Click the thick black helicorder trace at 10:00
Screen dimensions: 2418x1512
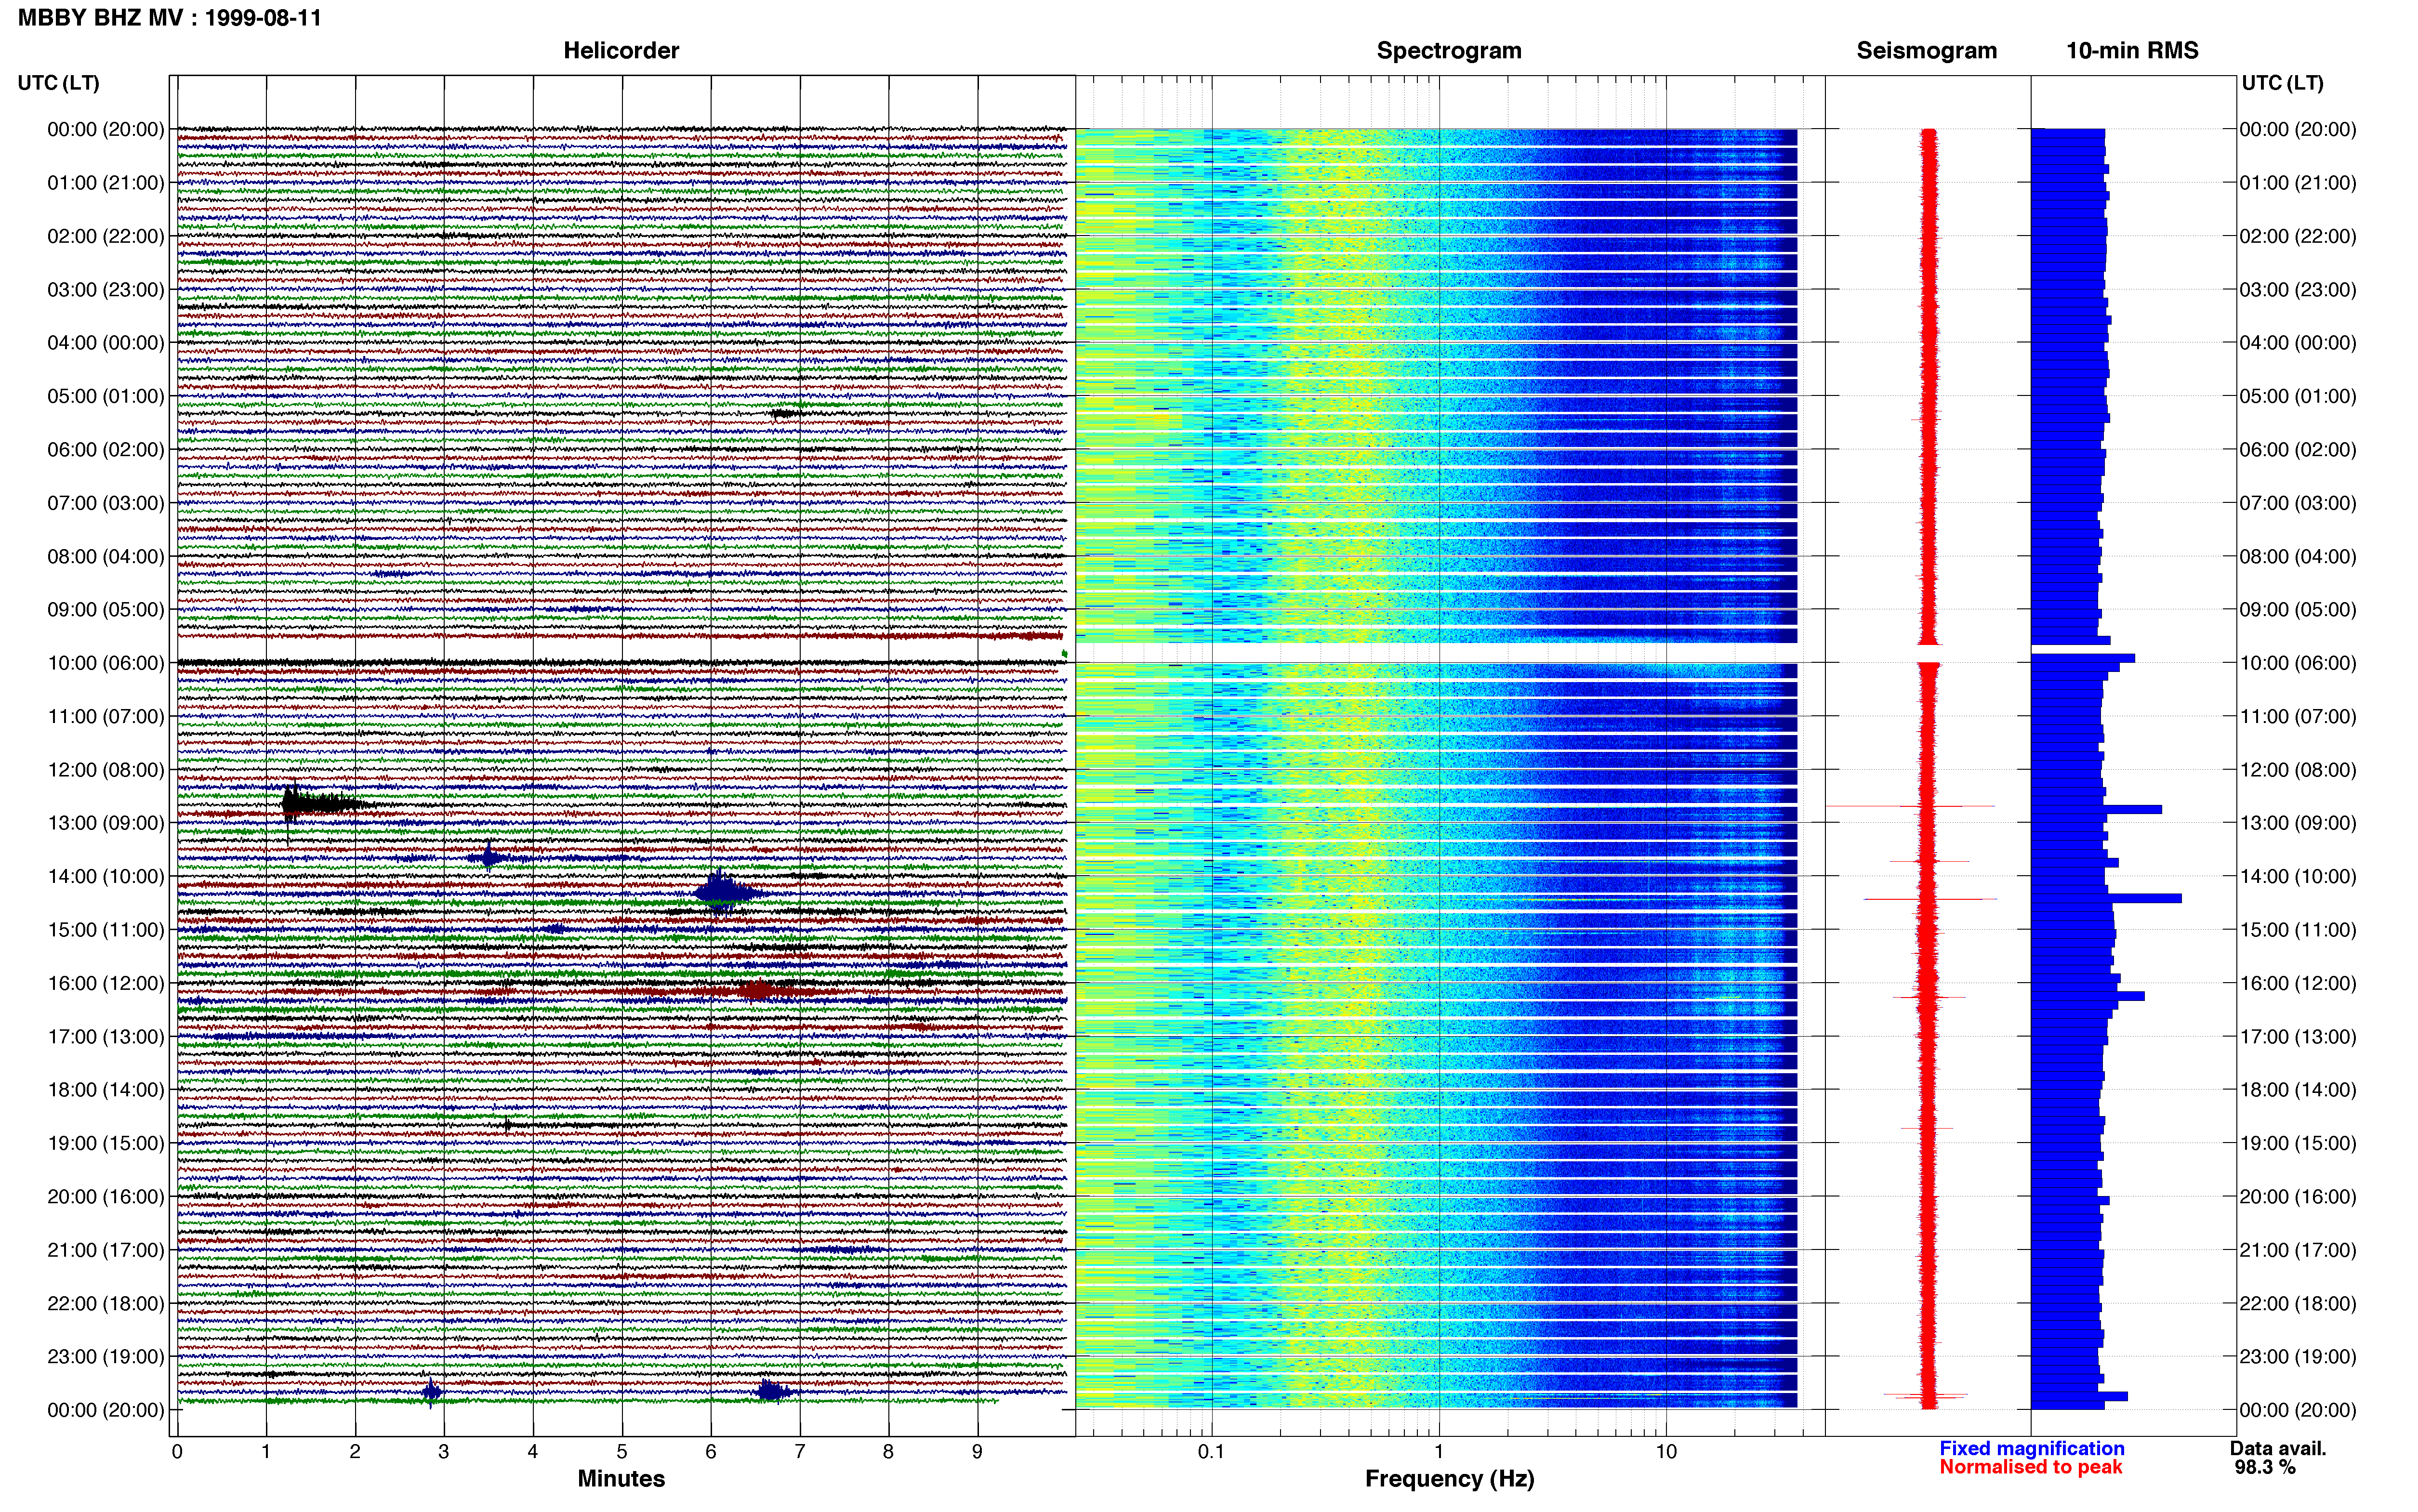tap(622, 662)
